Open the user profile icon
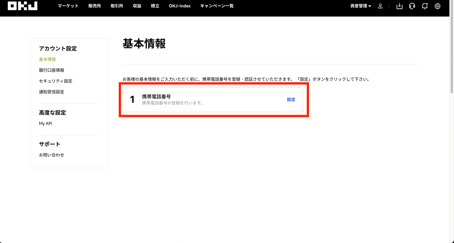 point(380,6)
